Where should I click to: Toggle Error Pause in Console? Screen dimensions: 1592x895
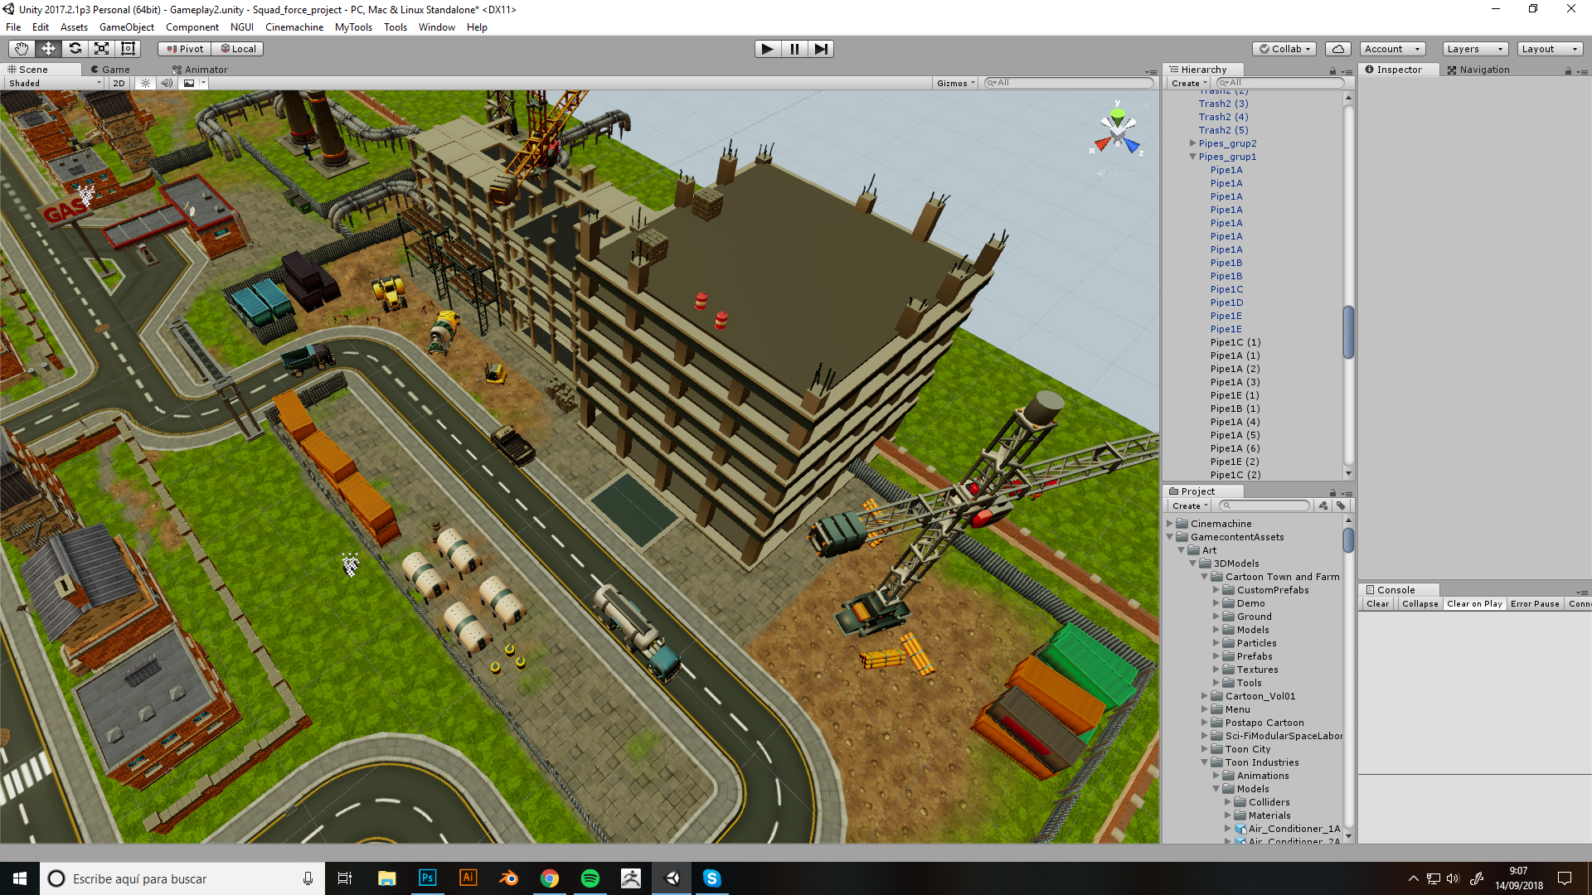coord(1535,604)
